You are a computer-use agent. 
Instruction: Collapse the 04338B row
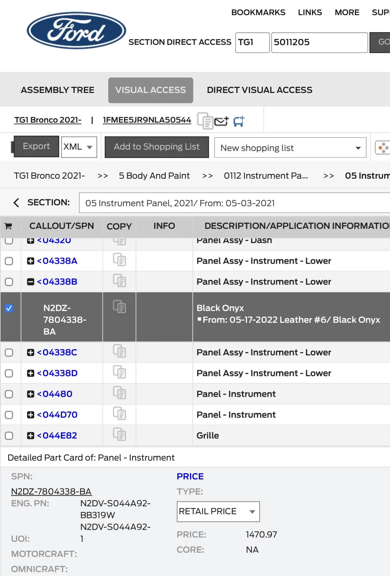[x=31, y=282]
